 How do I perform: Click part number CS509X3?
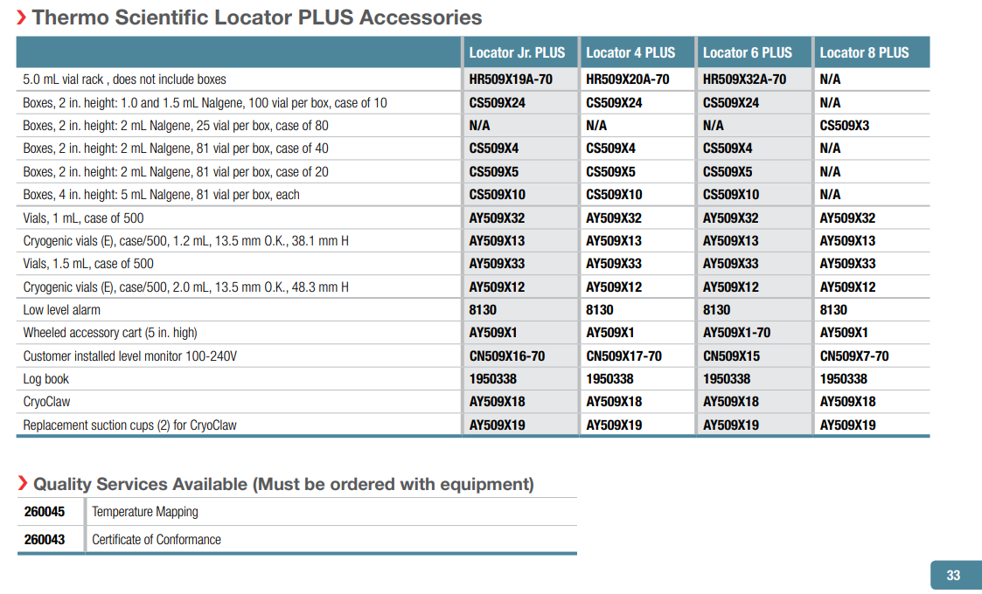[x=844, y=125]
